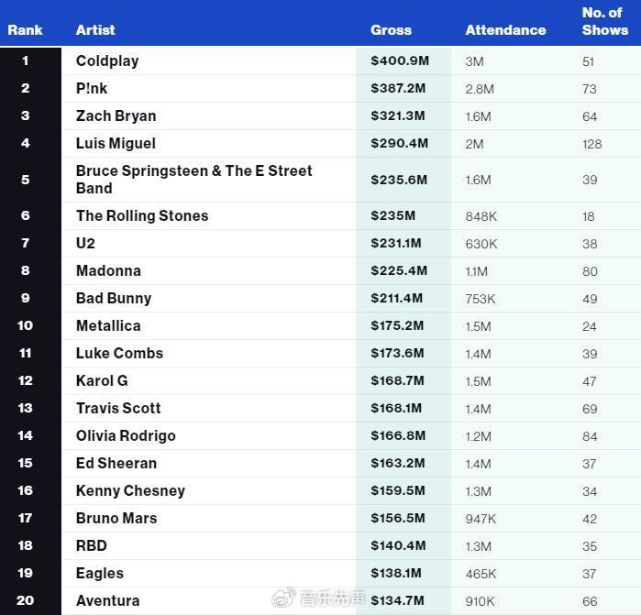Click the Attendance column header

505,30
